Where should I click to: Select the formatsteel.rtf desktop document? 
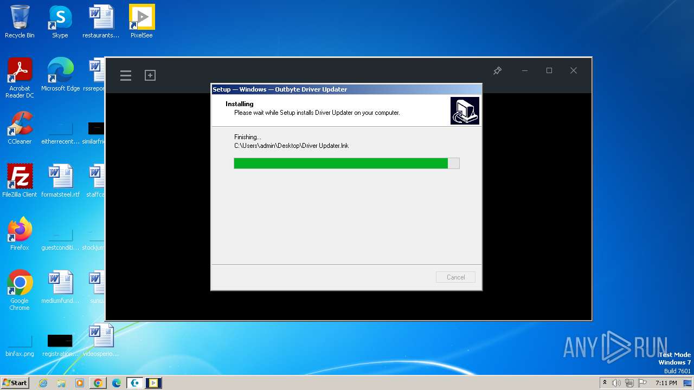pyautogui.click(x=60, y=181)
